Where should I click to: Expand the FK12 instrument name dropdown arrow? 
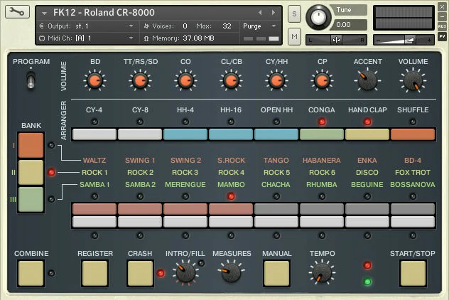[44, 14]
